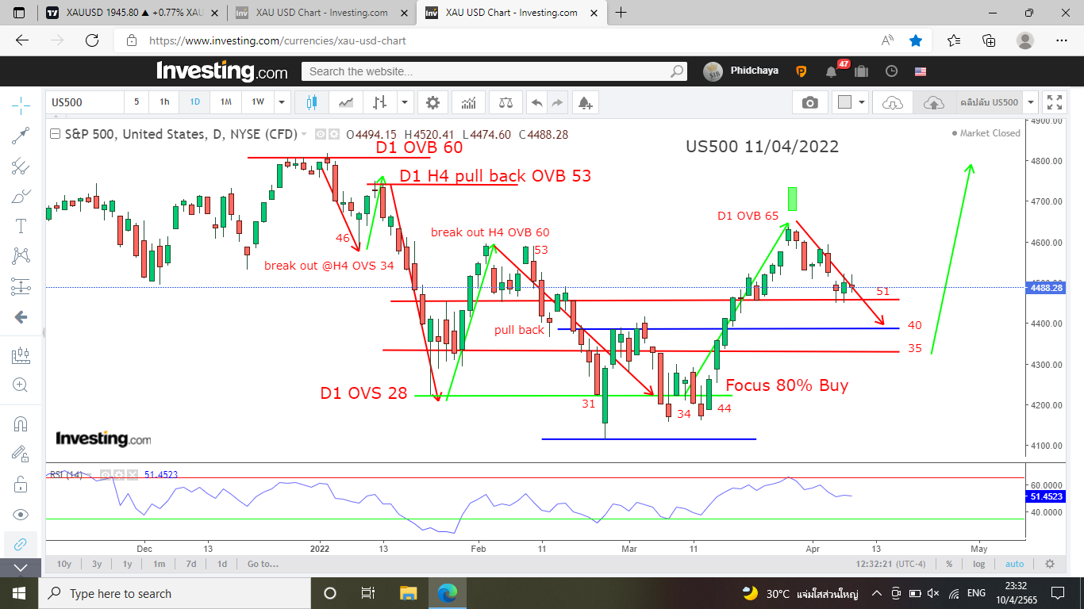This screenshot has height=609, width=1084.
Task: Redo the chart action
Action: [x=557, y=102]
